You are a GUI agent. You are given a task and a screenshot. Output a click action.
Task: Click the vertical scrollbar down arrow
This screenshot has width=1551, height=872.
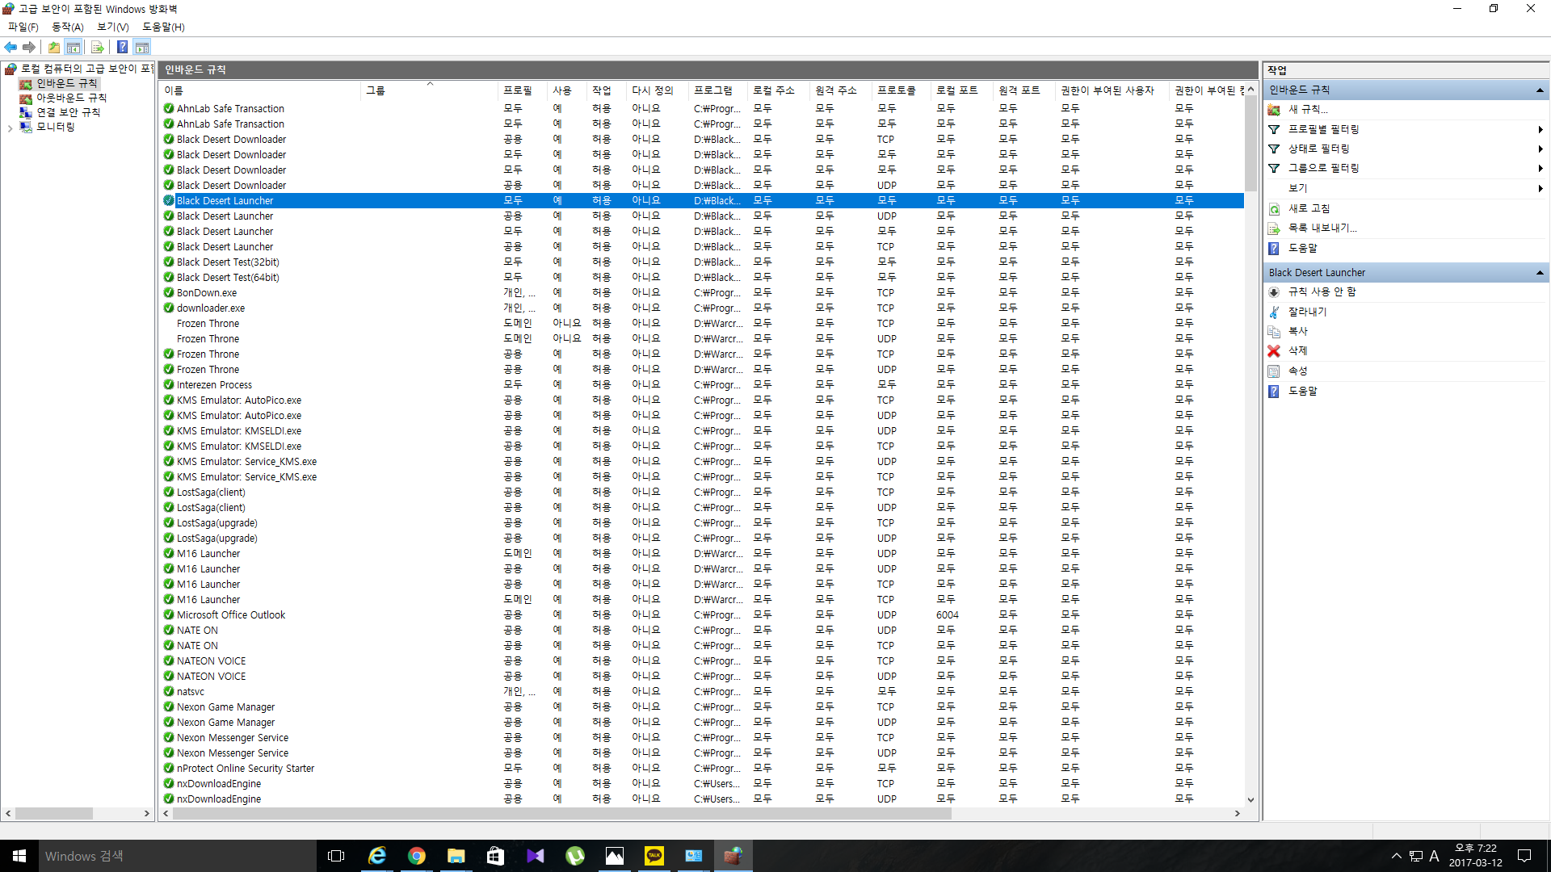pyautogui.click(x=1250, y=800)
